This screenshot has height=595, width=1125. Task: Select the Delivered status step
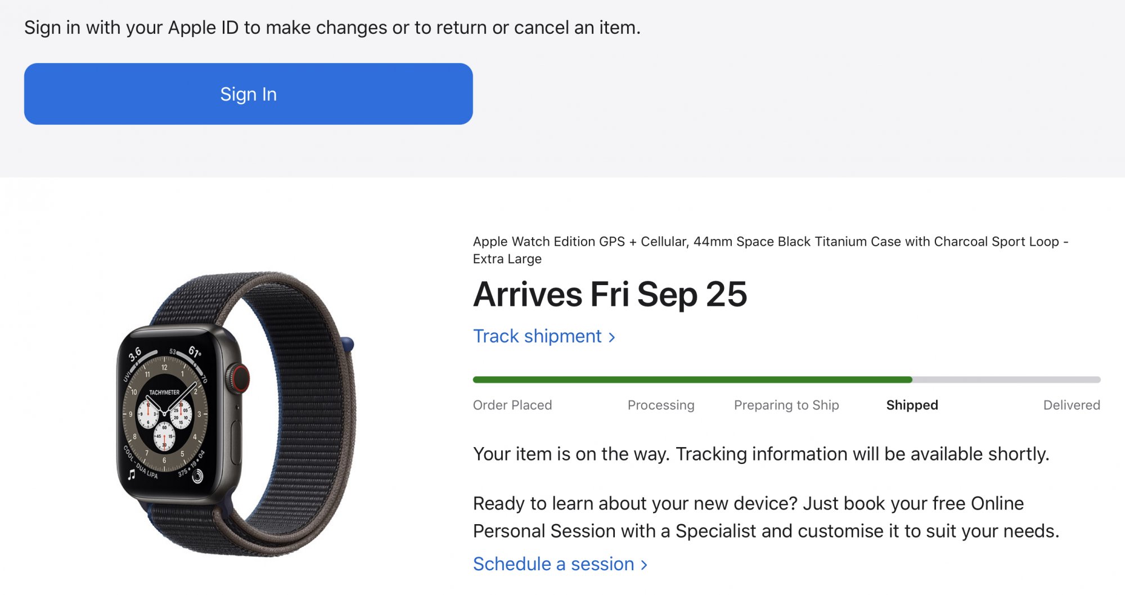click(x=1071, y=405)
